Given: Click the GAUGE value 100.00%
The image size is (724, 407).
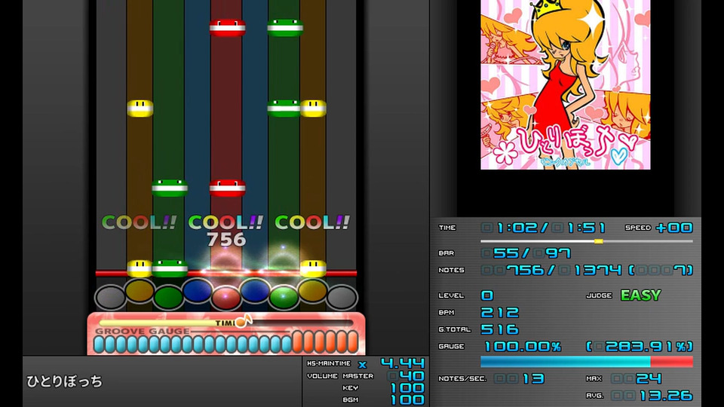Looking at the screenshot, I should pos(523,347).
